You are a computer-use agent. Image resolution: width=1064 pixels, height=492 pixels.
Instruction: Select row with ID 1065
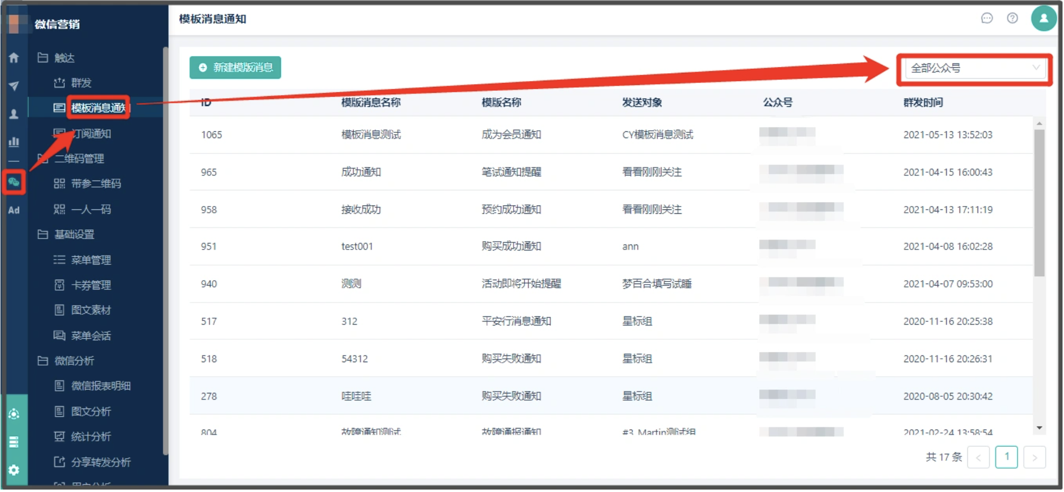[611, 135]
